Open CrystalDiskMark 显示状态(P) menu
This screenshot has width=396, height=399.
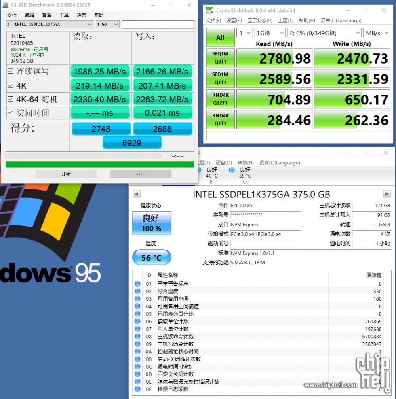pyautogui.click(x=260, y=21)
